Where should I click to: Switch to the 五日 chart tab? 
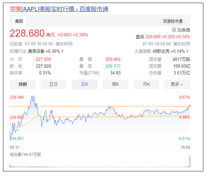(x=54, y=84)
